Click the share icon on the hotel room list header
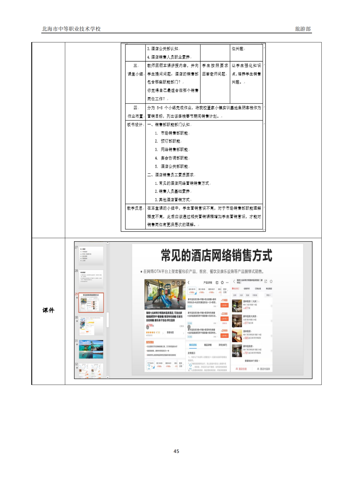Viewport: 353px width, 499px height. (266, 281)
